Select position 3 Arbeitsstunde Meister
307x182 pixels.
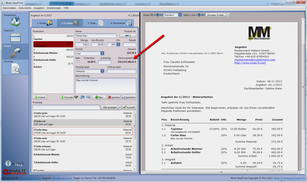[53, 51]
